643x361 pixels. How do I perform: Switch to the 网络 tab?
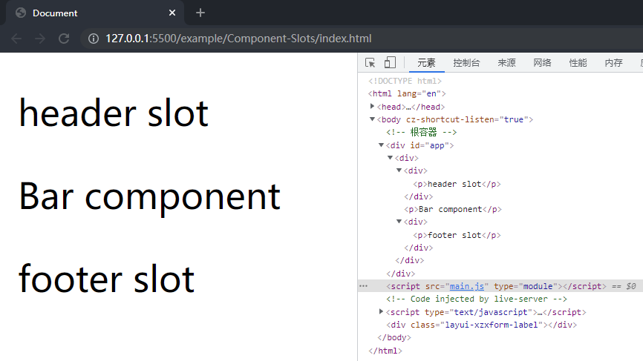pos(542,62)
